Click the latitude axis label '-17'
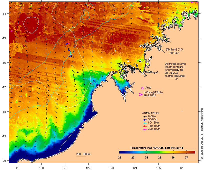 pyautogui.click(x=4, y=87)
